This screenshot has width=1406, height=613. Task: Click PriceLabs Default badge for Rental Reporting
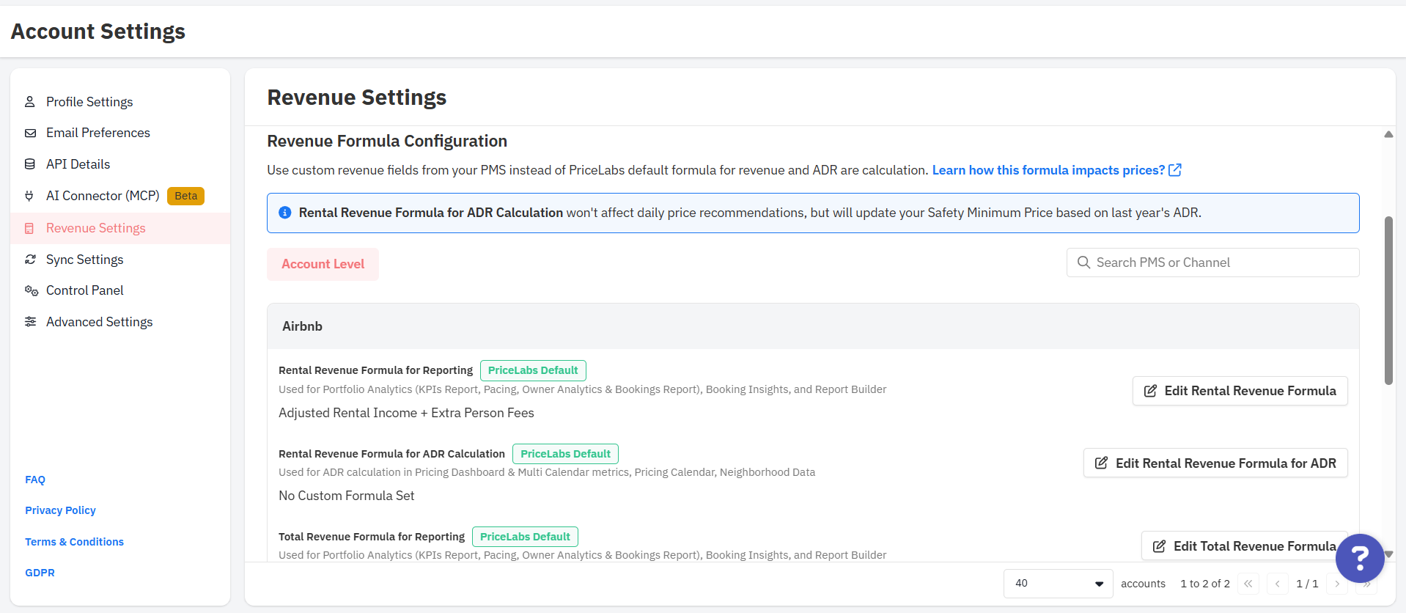click(x=533, y=370)
